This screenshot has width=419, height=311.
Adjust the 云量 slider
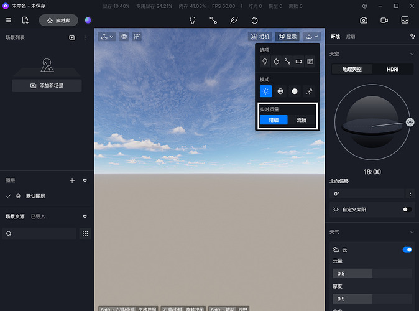(x=372, y=273)
